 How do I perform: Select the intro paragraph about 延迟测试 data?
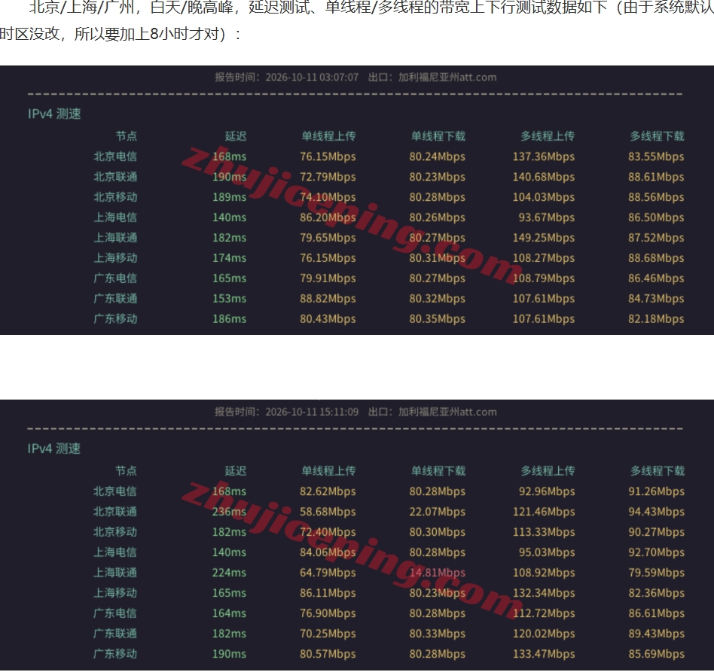tap(357, 20)
